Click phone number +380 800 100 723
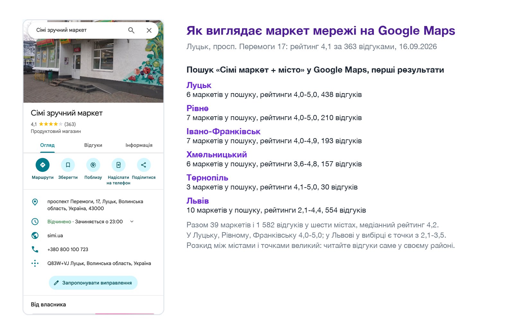The width and height of the screenshot is (529, 334). click(x=68, y=249)
